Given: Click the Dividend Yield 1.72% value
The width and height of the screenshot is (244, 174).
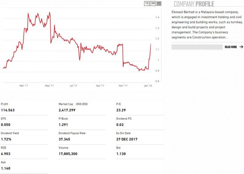Looking at the screenshot, I should 6,139.
